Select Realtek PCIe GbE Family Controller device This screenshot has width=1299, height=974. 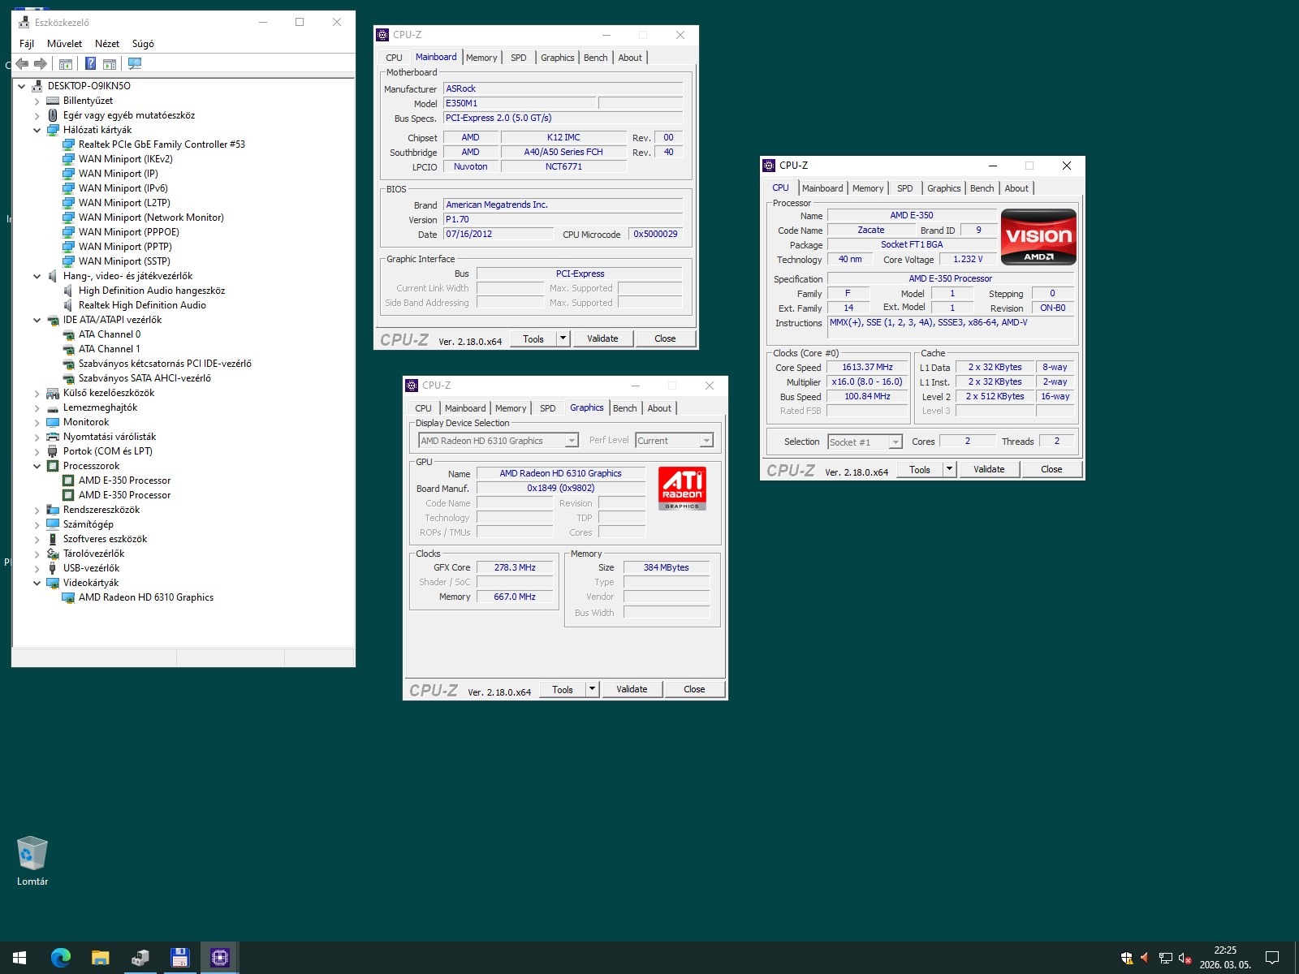[162, 144]
